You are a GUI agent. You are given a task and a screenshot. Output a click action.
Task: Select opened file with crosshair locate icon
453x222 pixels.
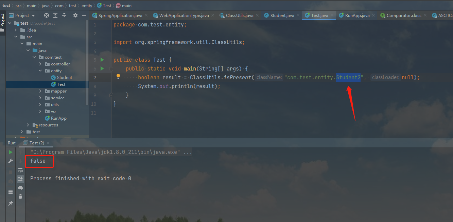(47, 15)
